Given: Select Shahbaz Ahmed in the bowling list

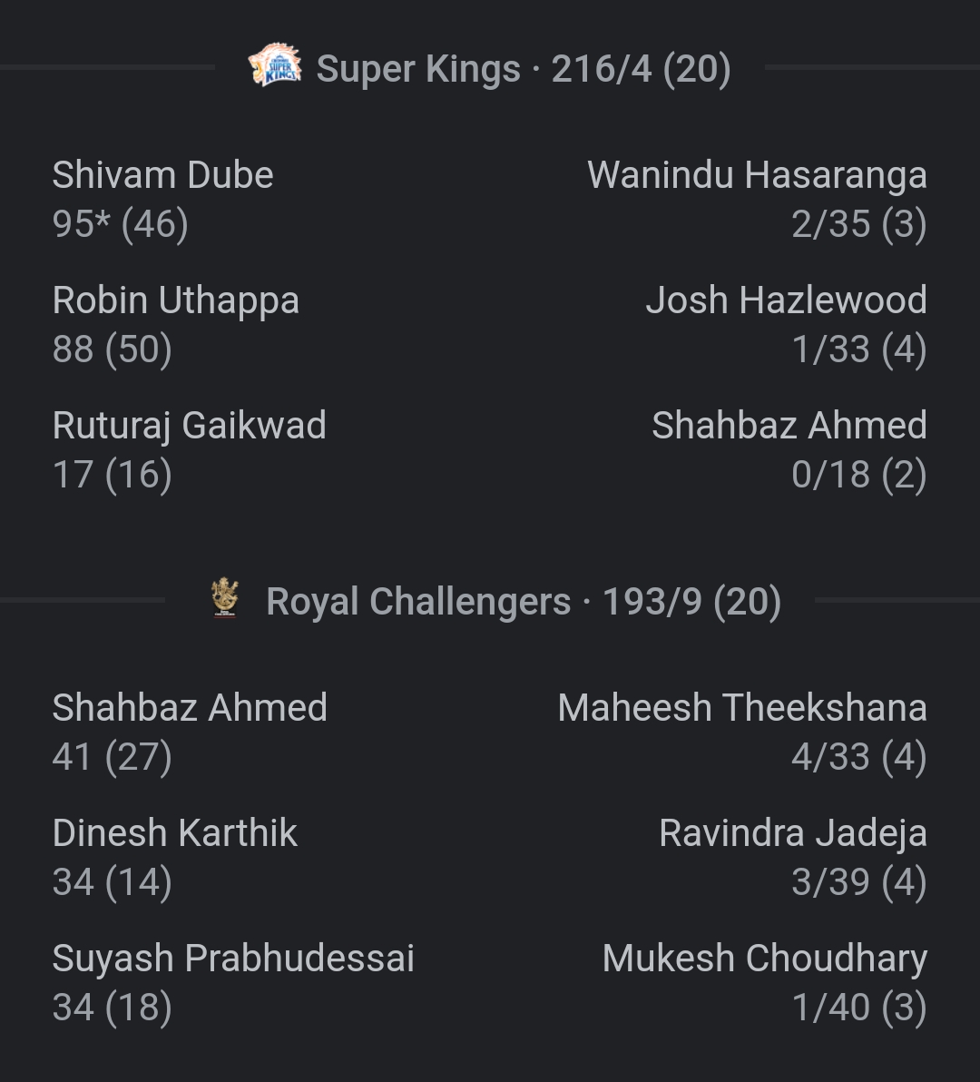Looking at the screenshot, I should pyautogui.click(x=789, y=426).
